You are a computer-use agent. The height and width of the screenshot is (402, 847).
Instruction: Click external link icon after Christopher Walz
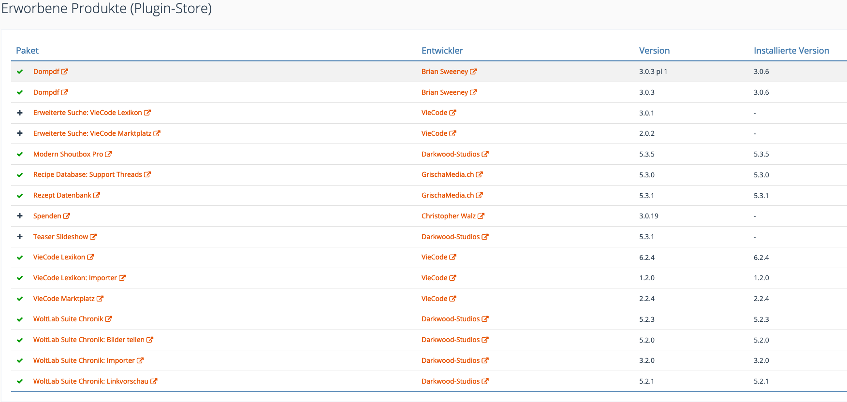[481, 216]
